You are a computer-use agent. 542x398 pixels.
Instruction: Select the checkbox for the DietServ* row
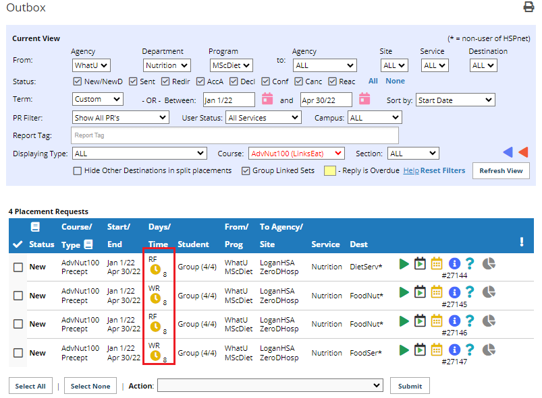point(18,267)
